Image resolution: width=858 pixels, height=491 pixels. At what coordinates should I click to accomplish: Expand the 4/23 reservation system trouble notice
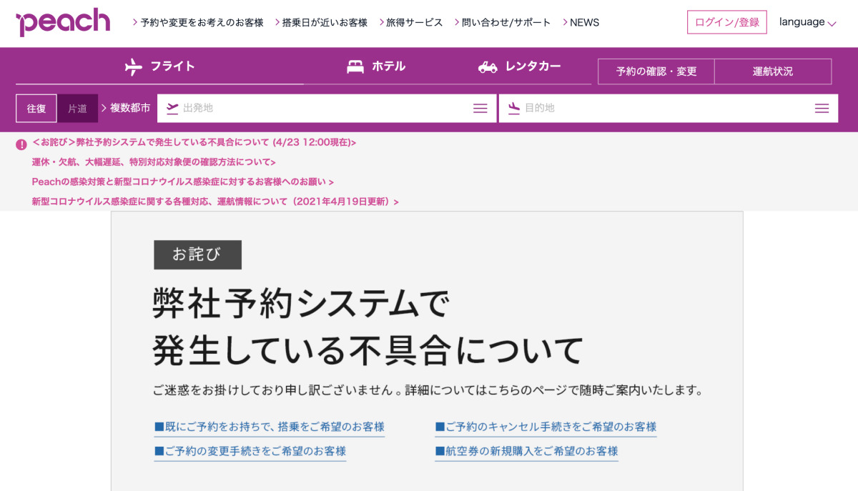pos(193,142)
